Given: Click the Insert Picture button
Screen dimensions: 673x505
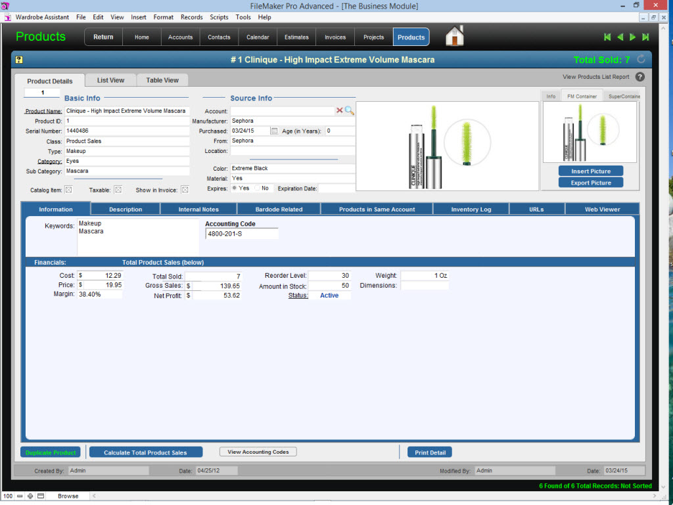Looking at the screenshot, I should point(591,171).
